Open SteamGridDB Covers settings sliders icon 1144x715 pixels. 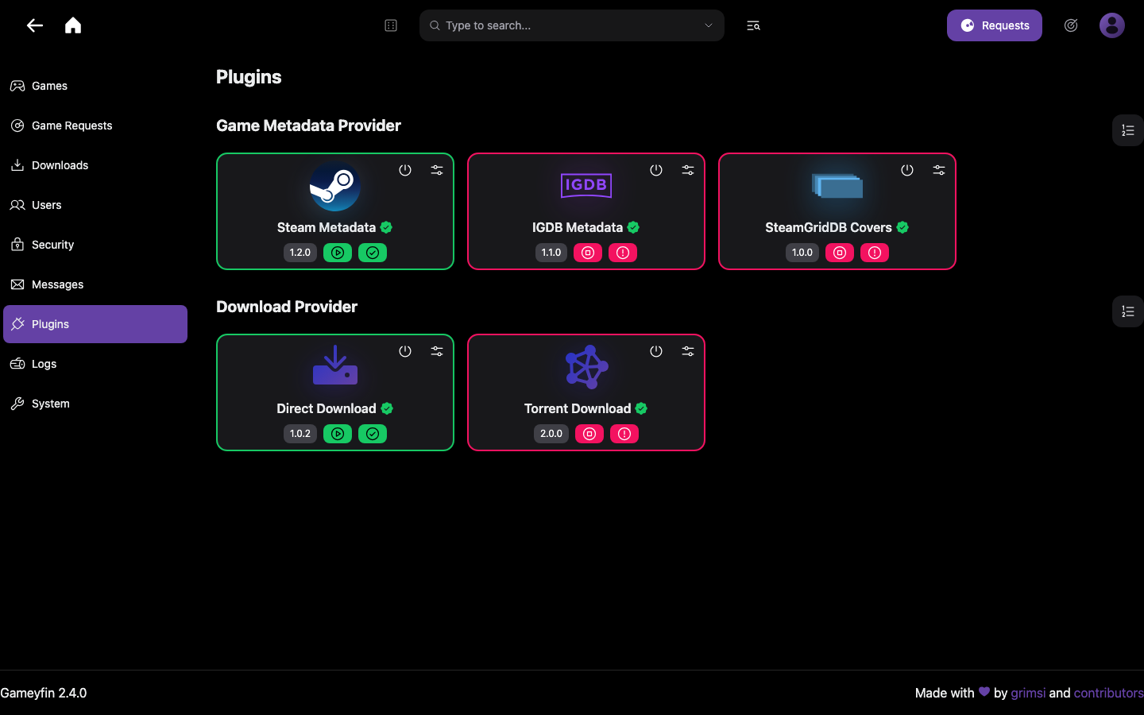(939, 170)
